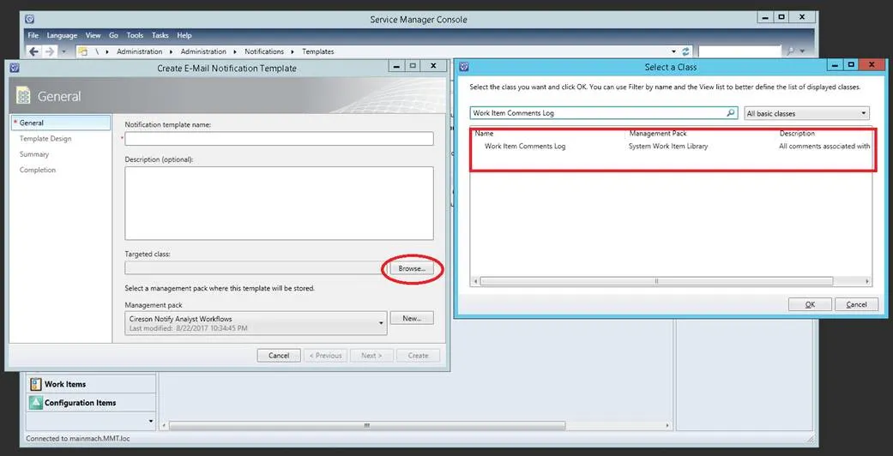893x456 pixels.
Task: Click OK in Select a Class
Action: (x=810, y=304)
